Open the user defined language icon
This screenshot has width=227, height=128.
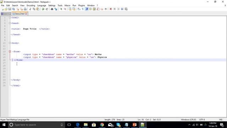tap(90, 9)
